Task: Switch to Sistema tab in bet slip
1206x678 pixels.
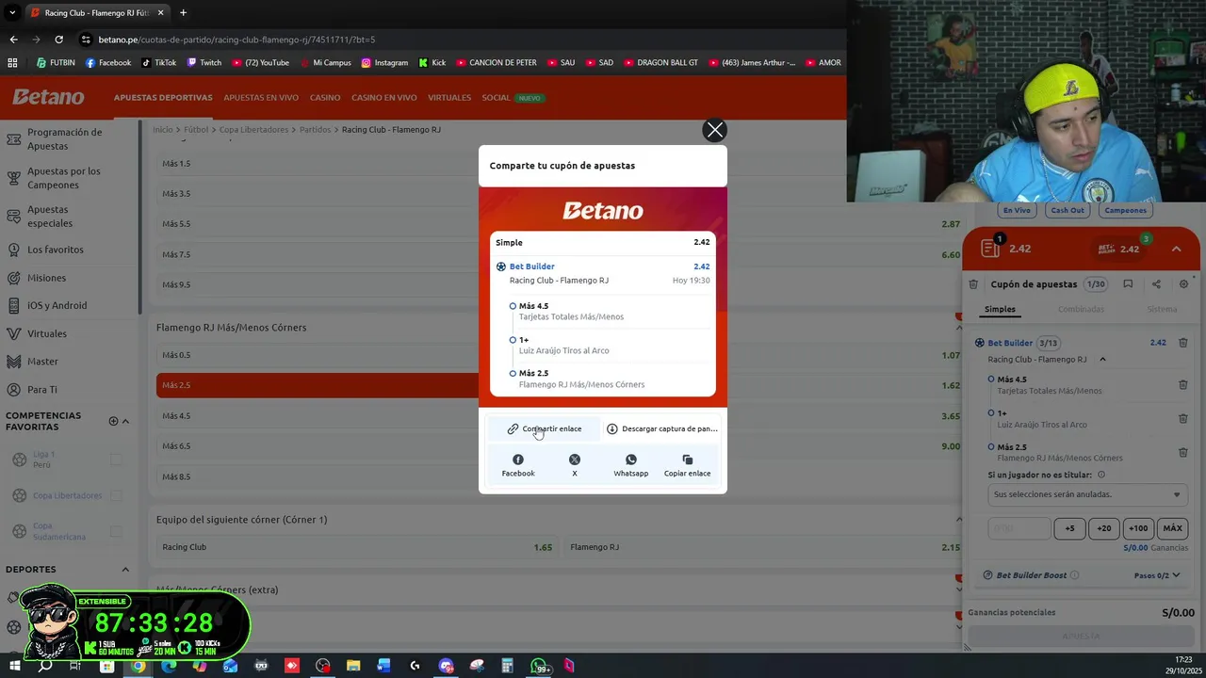Action: click(x=1162, y=309)
